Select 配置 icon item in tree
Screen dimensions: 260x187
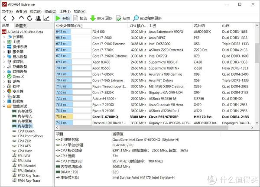[x=9, y=96]
